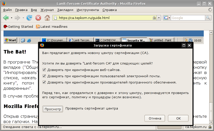The height and width of the screenshot is (131, 214).
Task: Click the ca.tepkom.ru status bar text
Action: 196,127
